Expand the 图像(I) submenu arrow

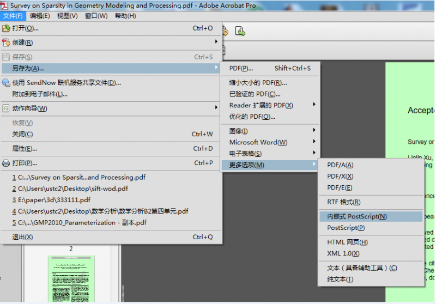click(x=314, y=130)
